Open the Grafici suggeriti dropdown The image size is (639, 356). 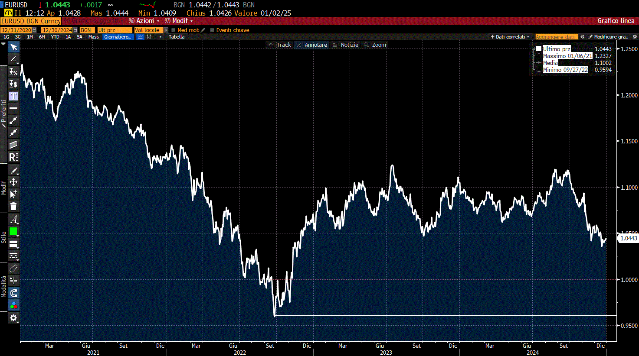coord(94,21)
